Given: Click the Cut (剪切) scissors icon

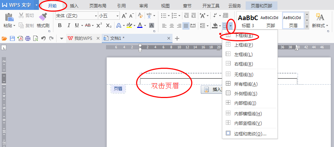Looking at the screenshot, I should pyautogui.click(x=21, y=15).
